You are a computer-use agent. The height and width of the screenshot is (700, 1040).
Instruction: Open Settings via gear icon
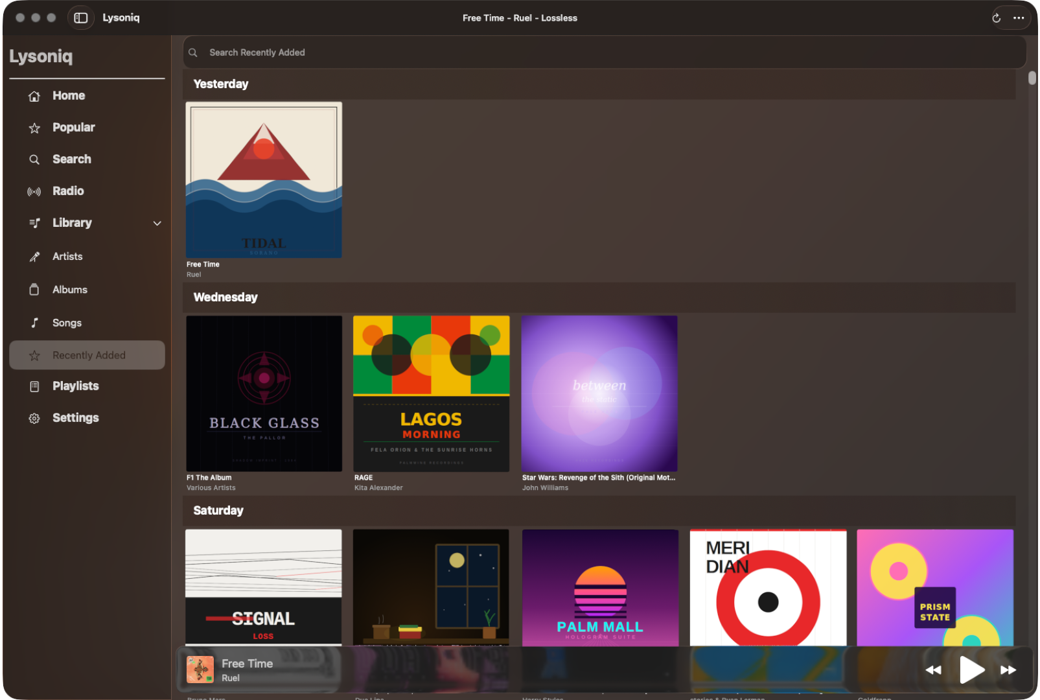click(x=34, y=417)
